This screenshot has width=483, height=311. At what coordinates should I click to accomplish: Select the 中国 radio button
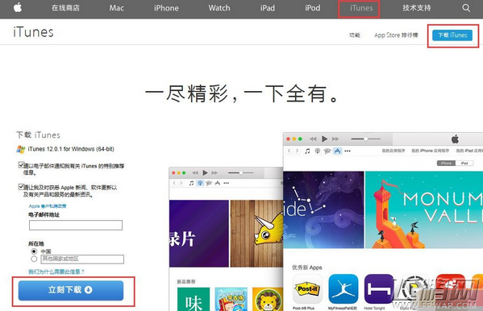coord(34,251)
